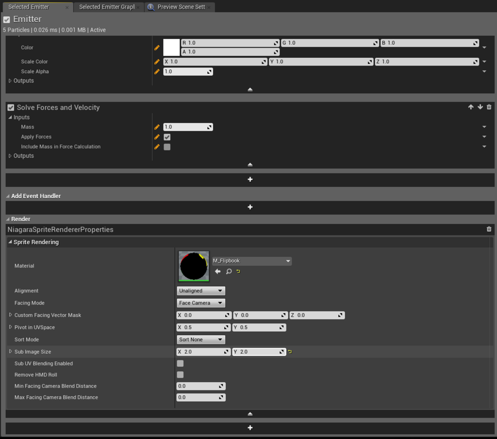Delete the NiagaraSpriteRendererProperties renderer
Image resolution: width=497 pixels, height=439 pixels.
tap(489, 229)
